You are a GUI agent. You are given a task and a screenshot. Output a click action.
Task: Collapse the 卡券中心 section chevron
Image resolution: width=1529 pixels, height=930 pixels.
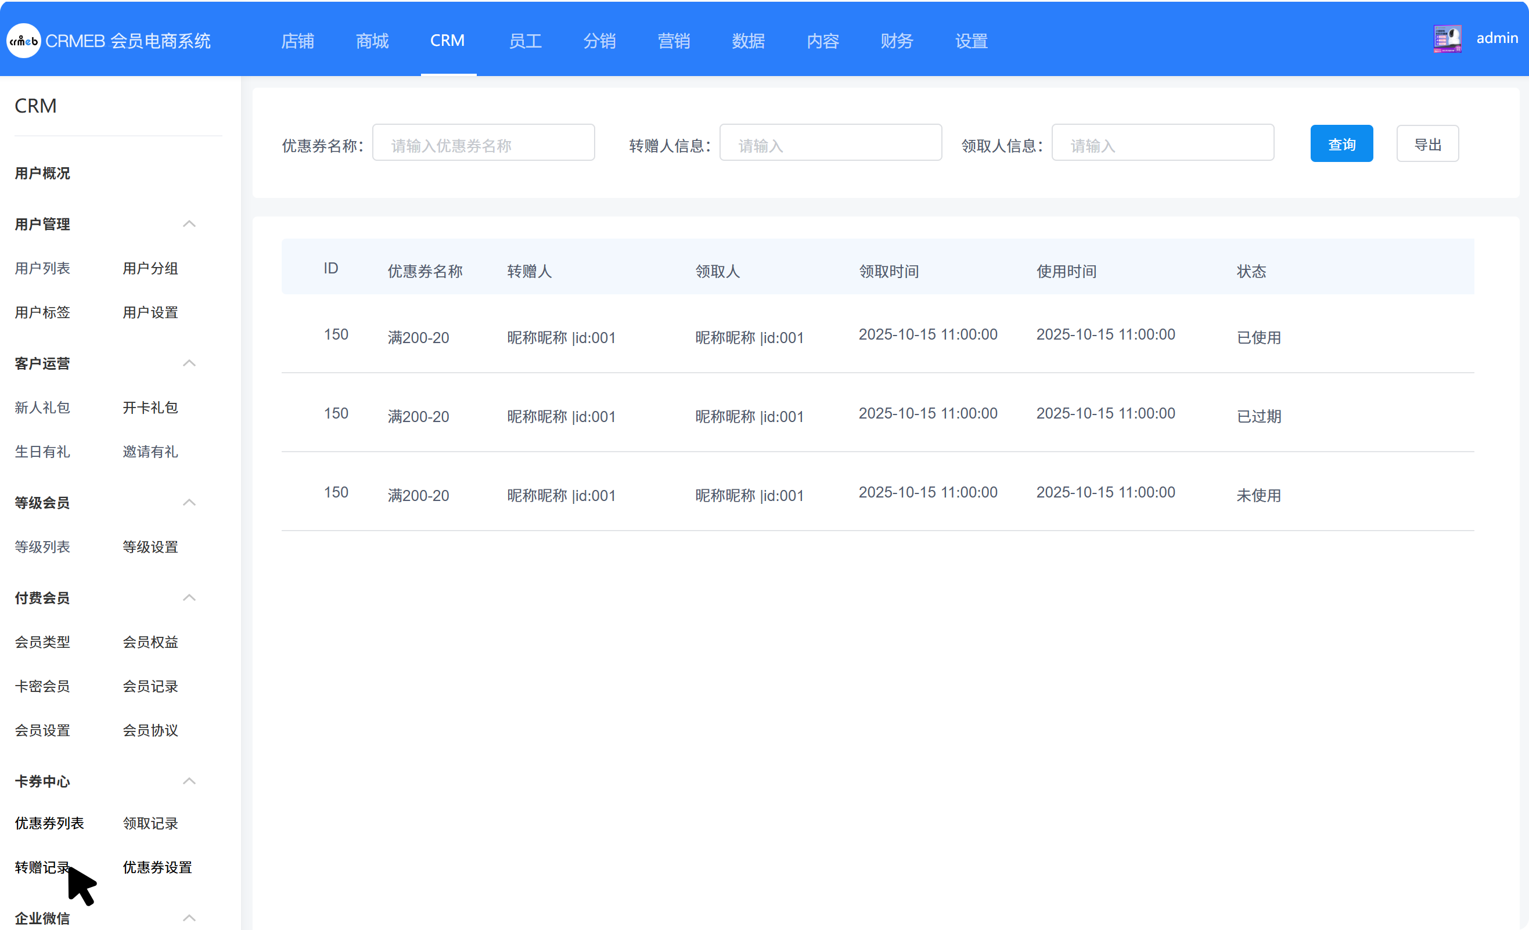(189, 781)
